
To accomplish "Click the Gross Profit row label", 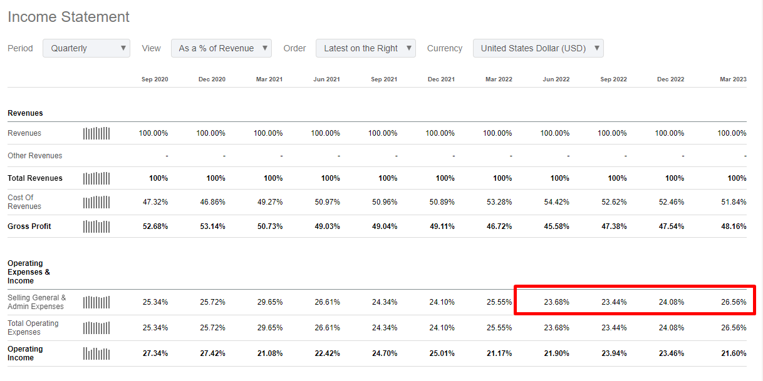I will 29,226.
